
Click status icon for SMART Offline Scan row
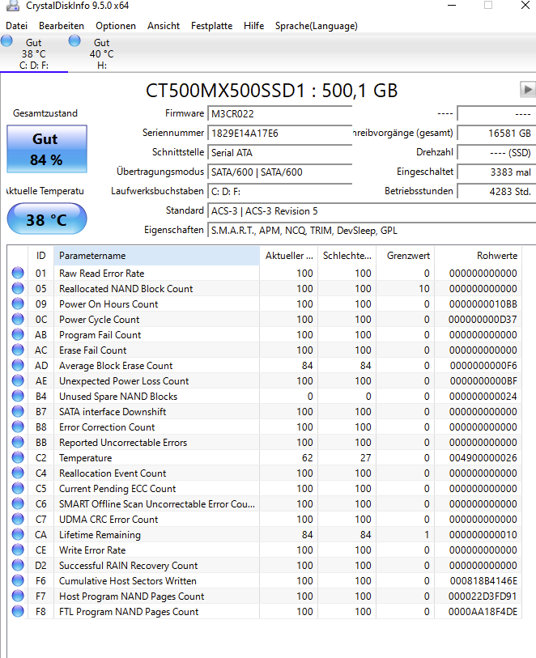(x=18, y=504)
